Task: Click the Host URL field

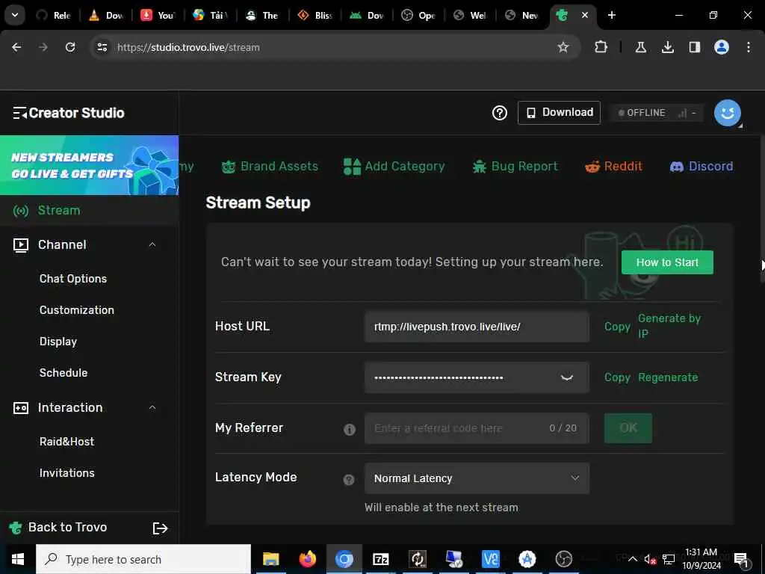Action: pyautogui.click(x=477, y=327)
